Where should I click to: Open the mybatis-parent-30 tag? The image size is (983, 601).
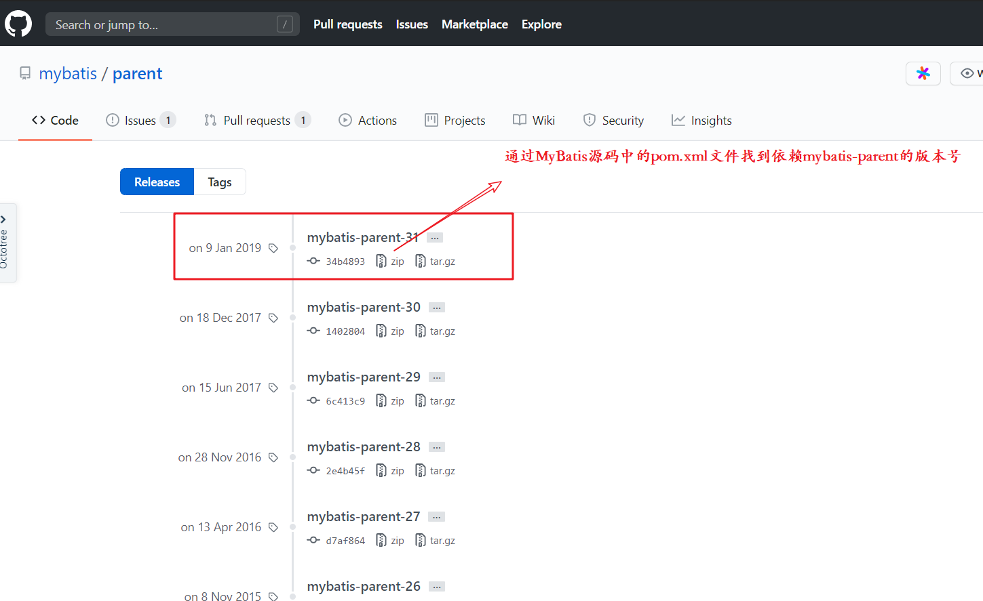click(x=364, y=307)
